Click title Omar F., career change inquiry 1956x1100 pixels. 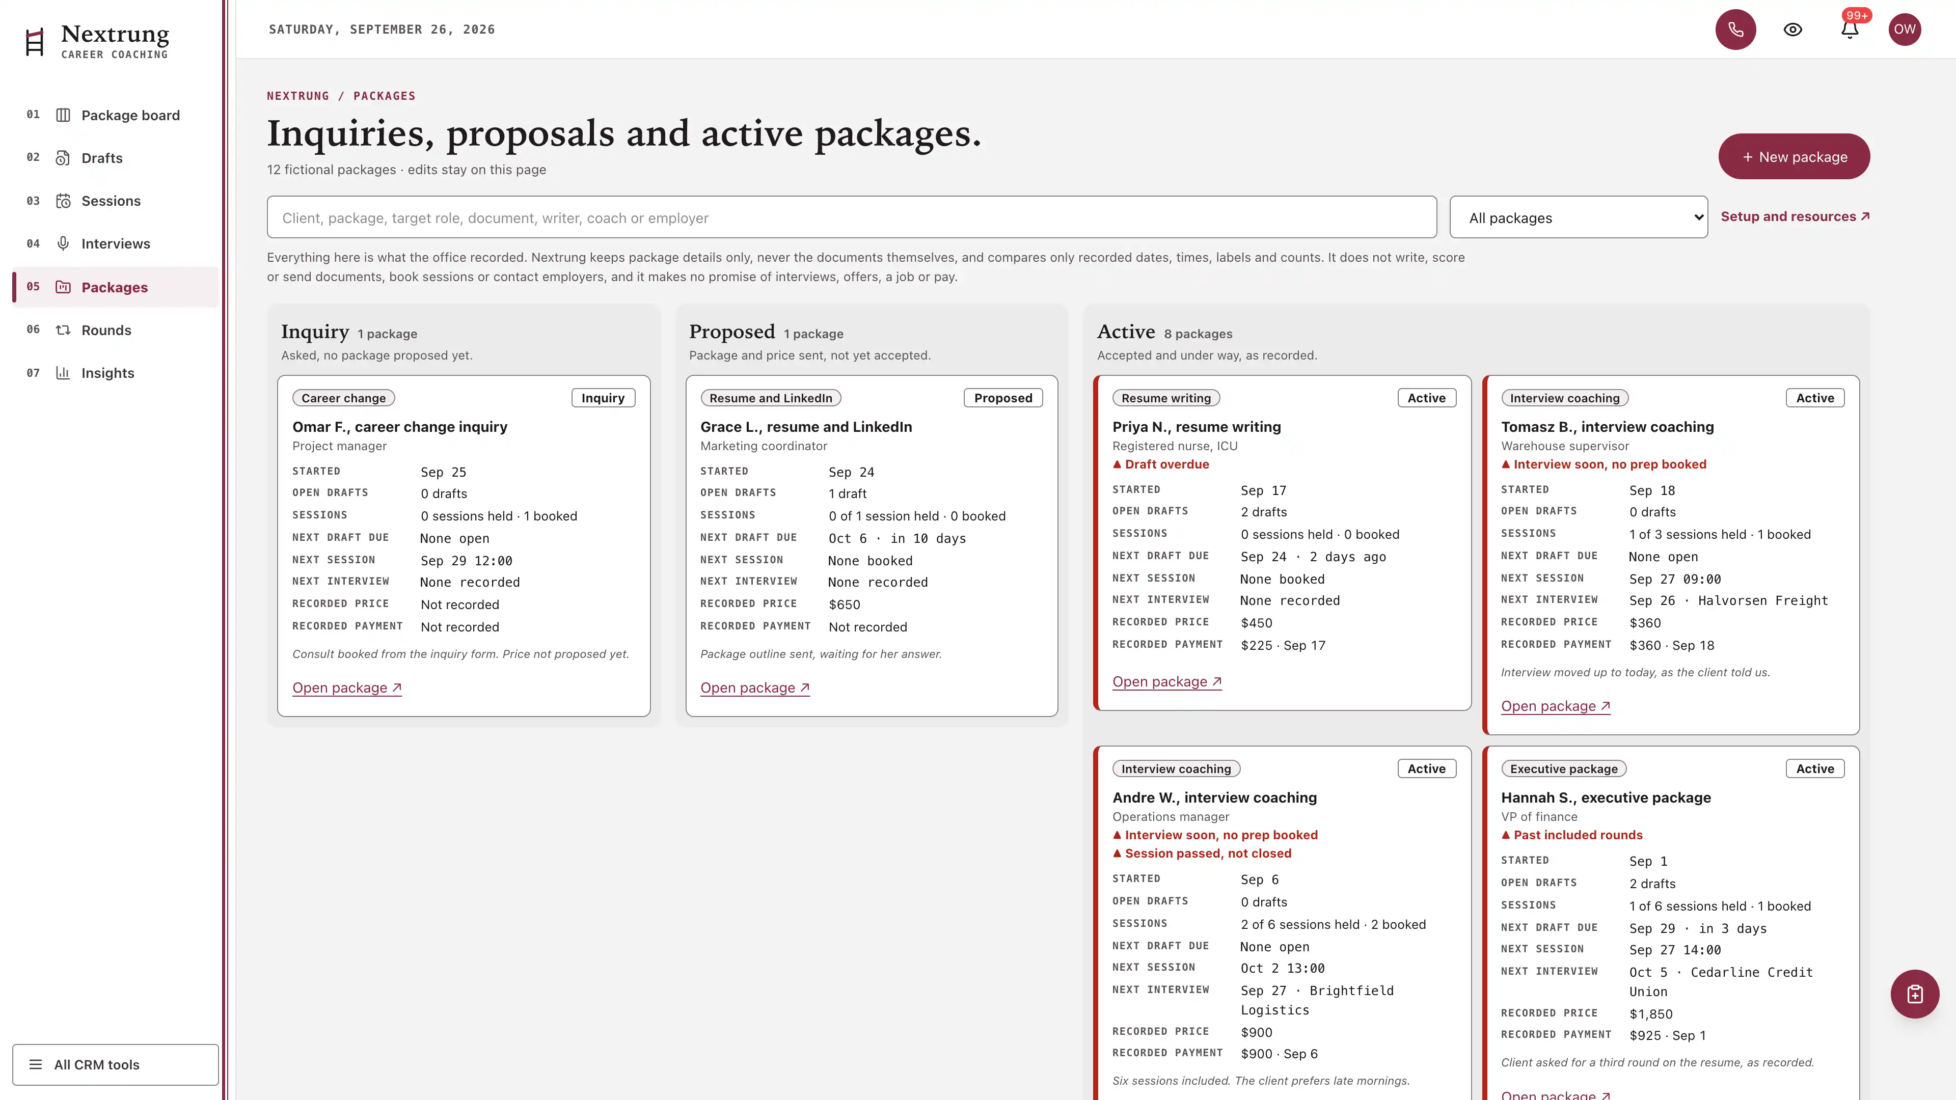pyautogui.click(x=399, y=427)
